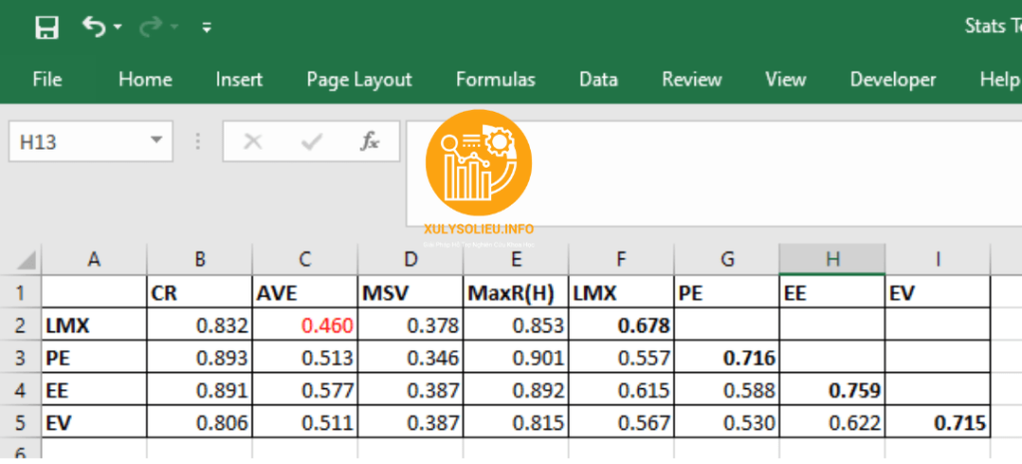The width and height of the screenshot is (1022, 464).
Task: Click the EE label in column A
Action: click(95, 390)
